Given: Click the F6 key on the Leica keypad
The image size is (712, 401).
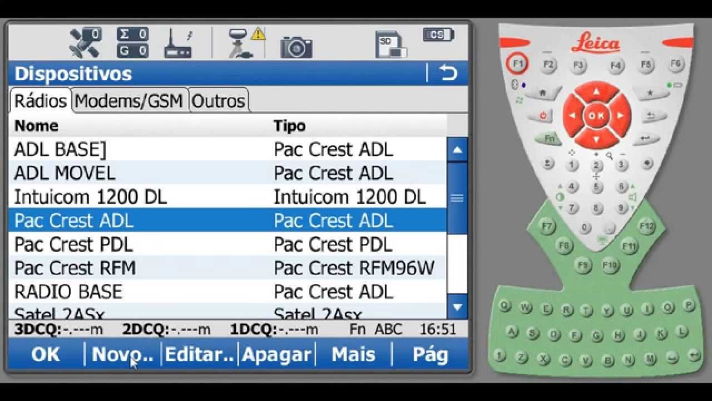Looking at the screenshot, I should 675,64.
